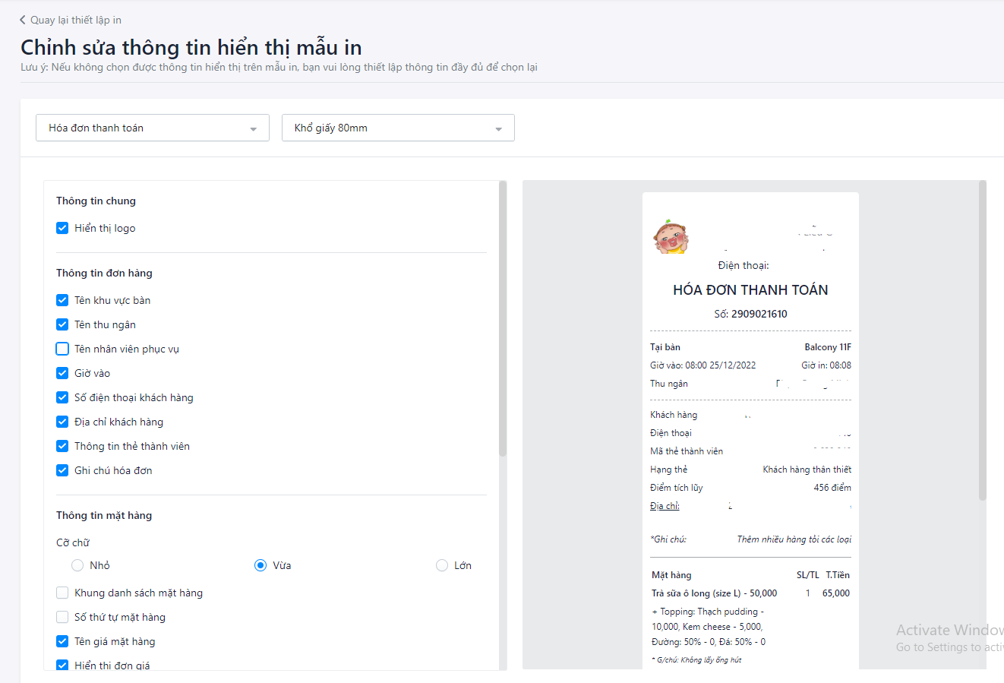The image size is (1004, 683).
Task: Click the receipt number 2909021610
Action: tap(759, 314)
